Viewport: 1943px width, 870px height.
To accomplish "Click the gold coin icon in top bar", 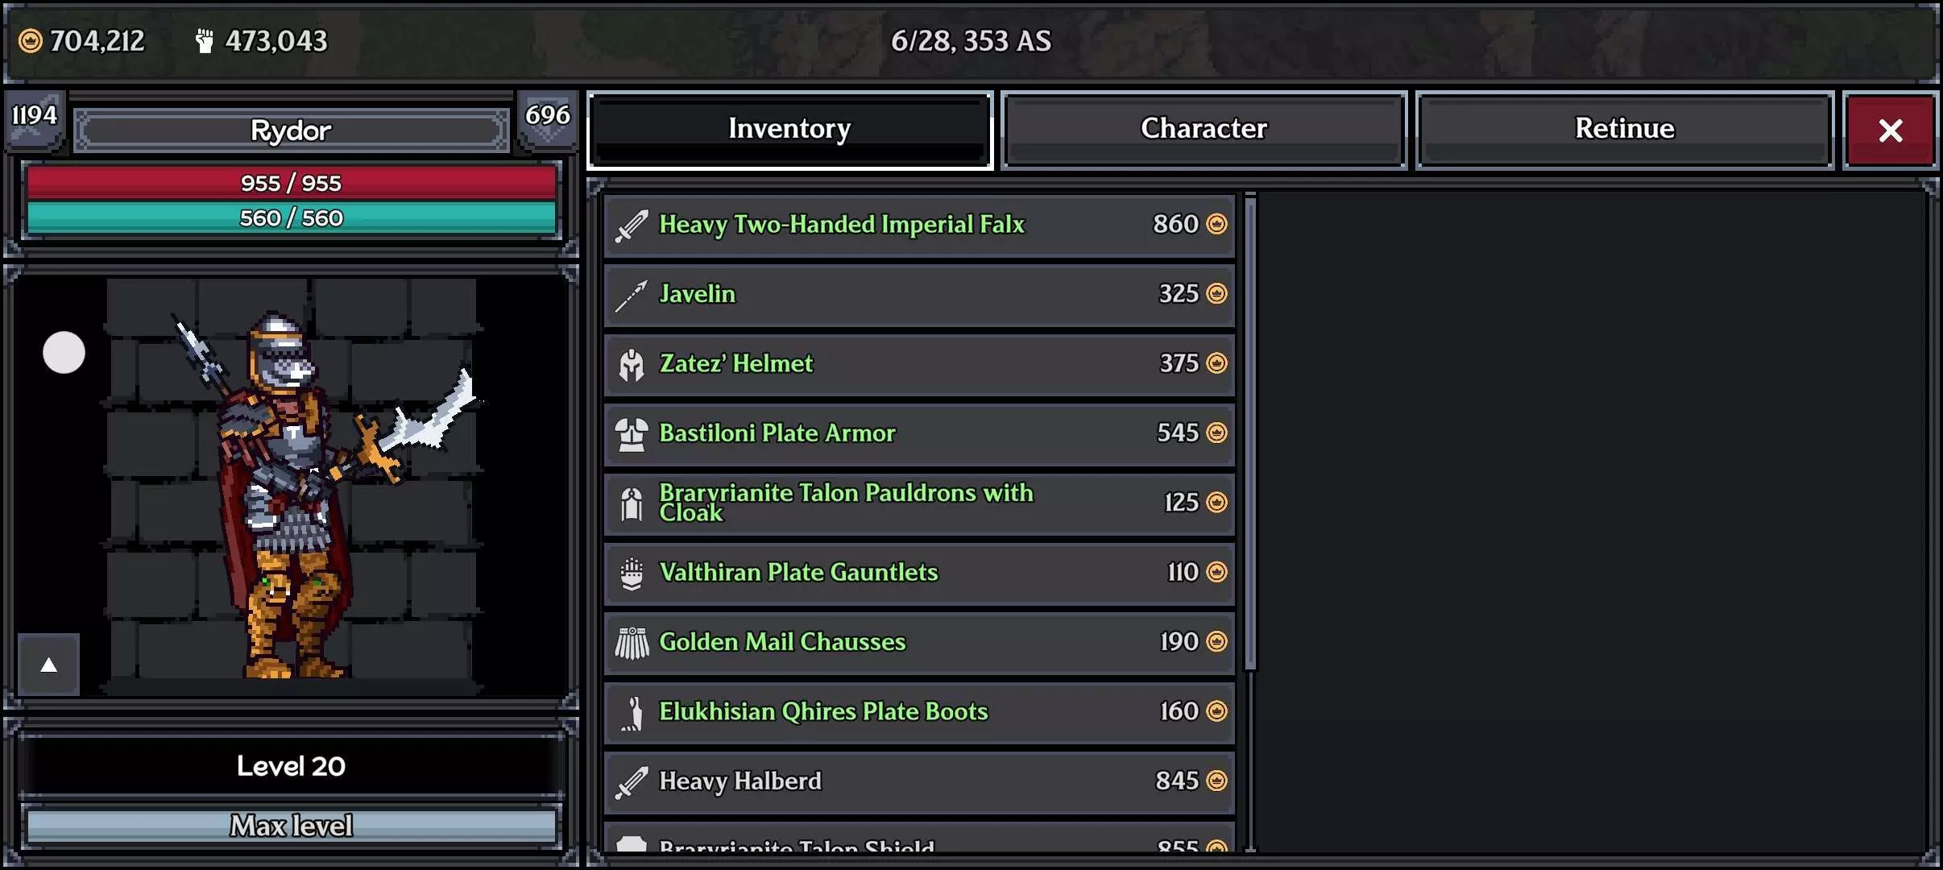I will [31, 41].
